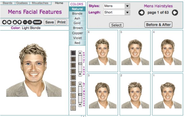185x117 pixels.
Task: Click the move up arrow icon
Action: click(x=15, y=22)
